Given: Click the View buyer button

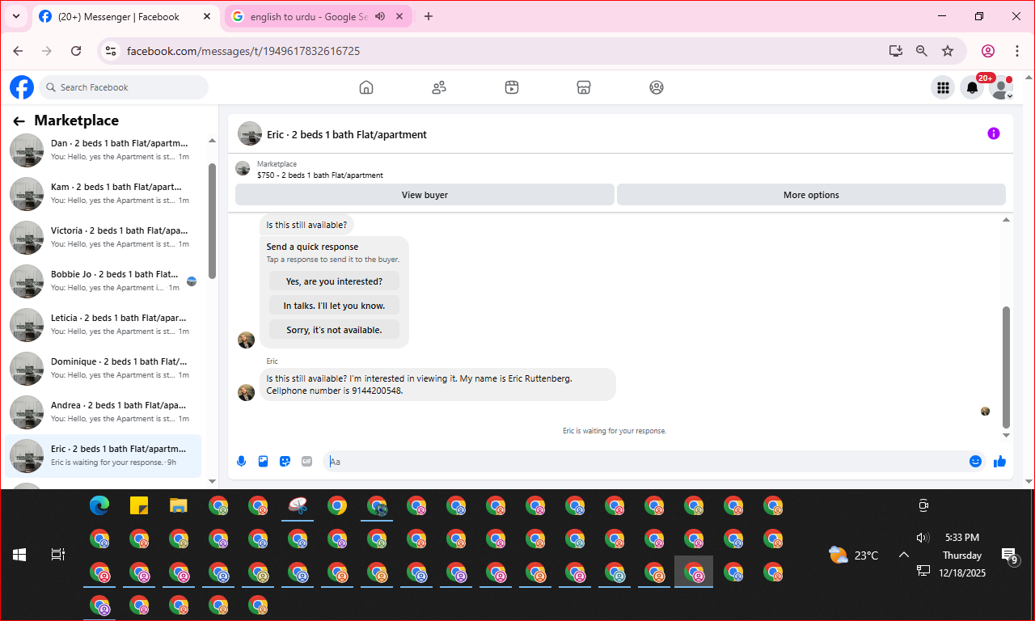Looking at the screenshot, I should (x=425, y=195).
